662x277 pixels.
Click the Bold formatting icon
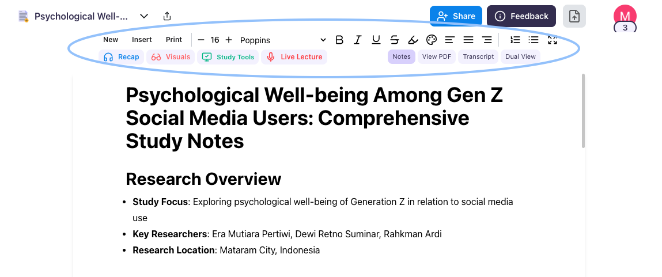339,40
